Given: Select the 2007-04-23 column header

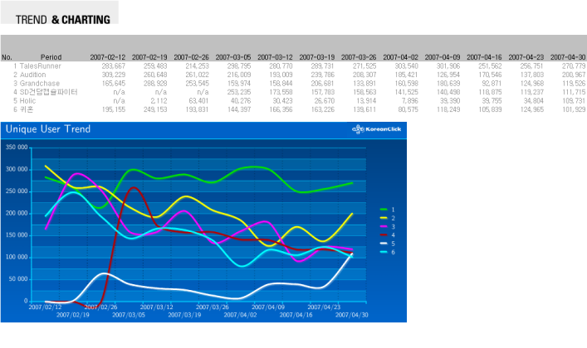Looking at the screenshot, I should coord(526,57).
